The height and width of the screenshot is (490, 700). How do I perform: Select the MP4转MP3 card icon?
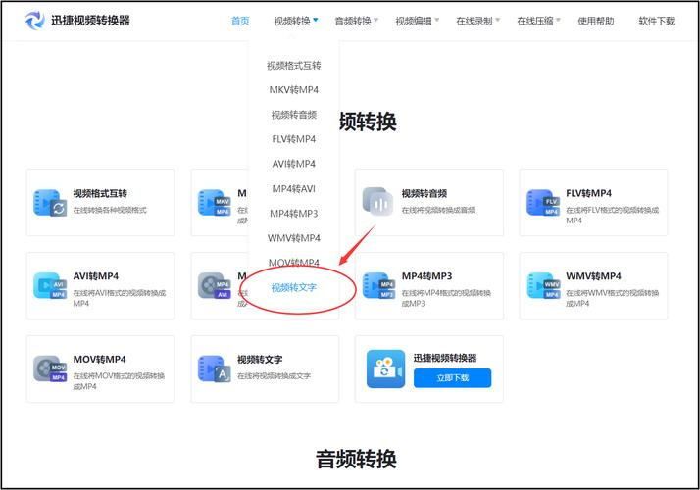(378, 285)
